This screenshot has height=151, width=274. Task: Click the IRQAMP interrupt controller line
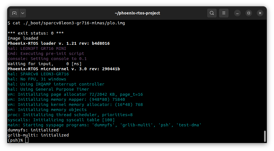pos(56,84)
